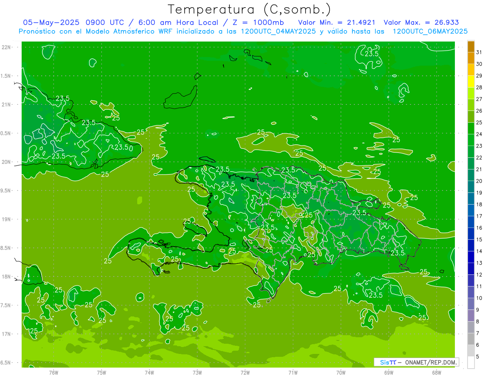This screenshot has width=490, height=378.
Task: Click the teal swatch between 19 and 20
Action: click(x=471, y=187)
